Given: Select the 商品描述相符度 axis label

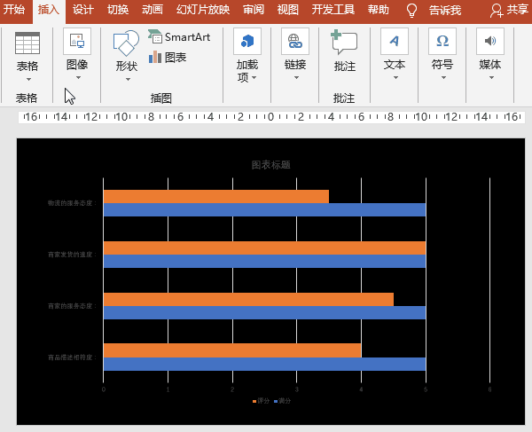Looking at the screenshot, I should [x=73, y=357].
